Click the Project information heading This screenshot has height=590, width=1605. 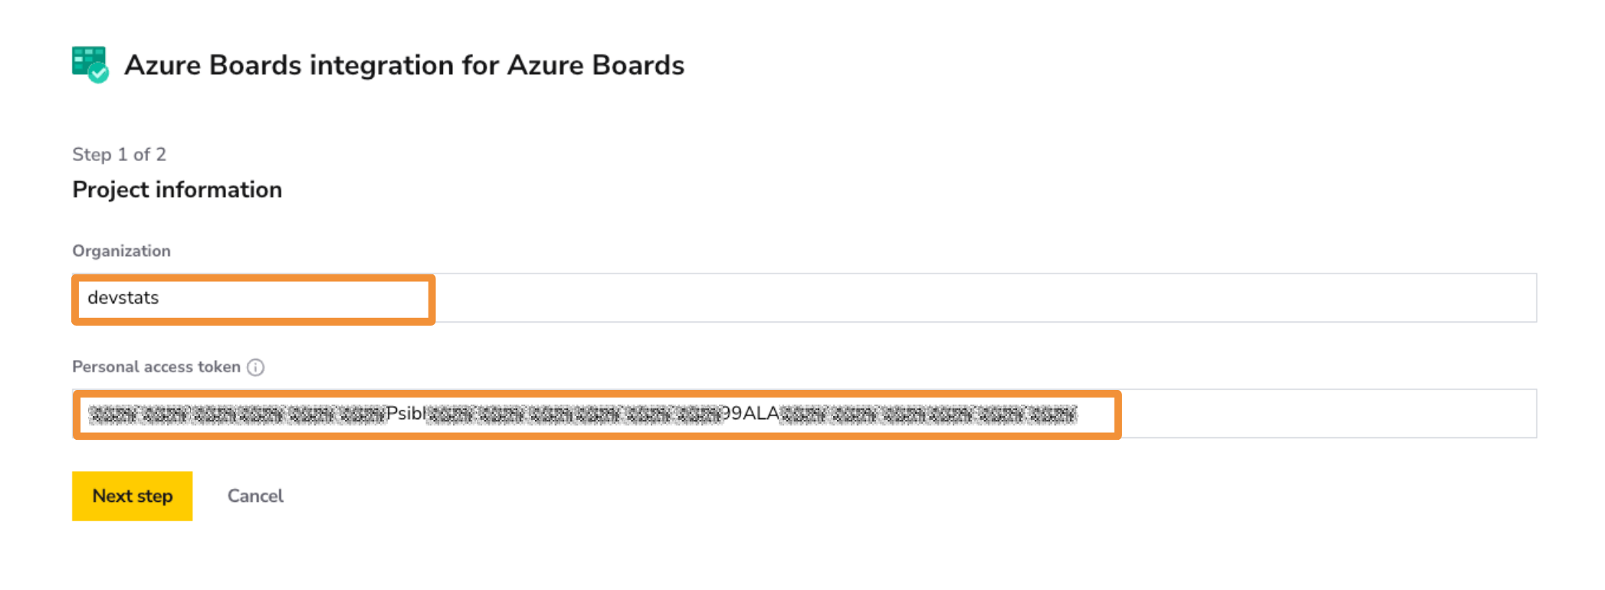tap(177, 189)
